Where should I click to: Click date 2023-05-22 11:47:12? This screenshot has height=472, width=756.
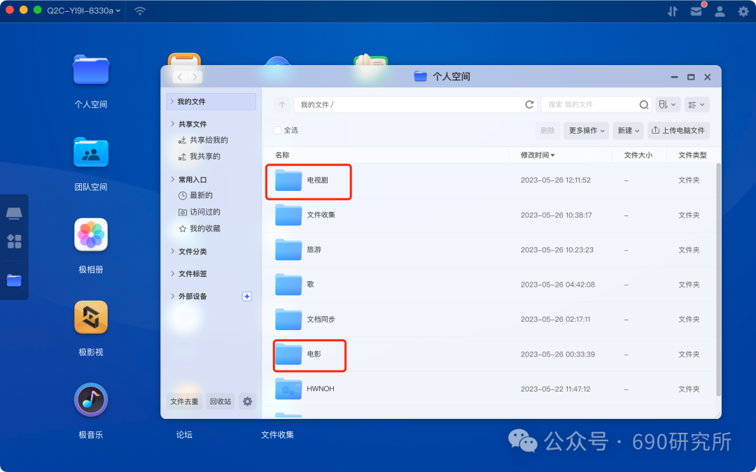pyautogui.click(x=555, y=389)
